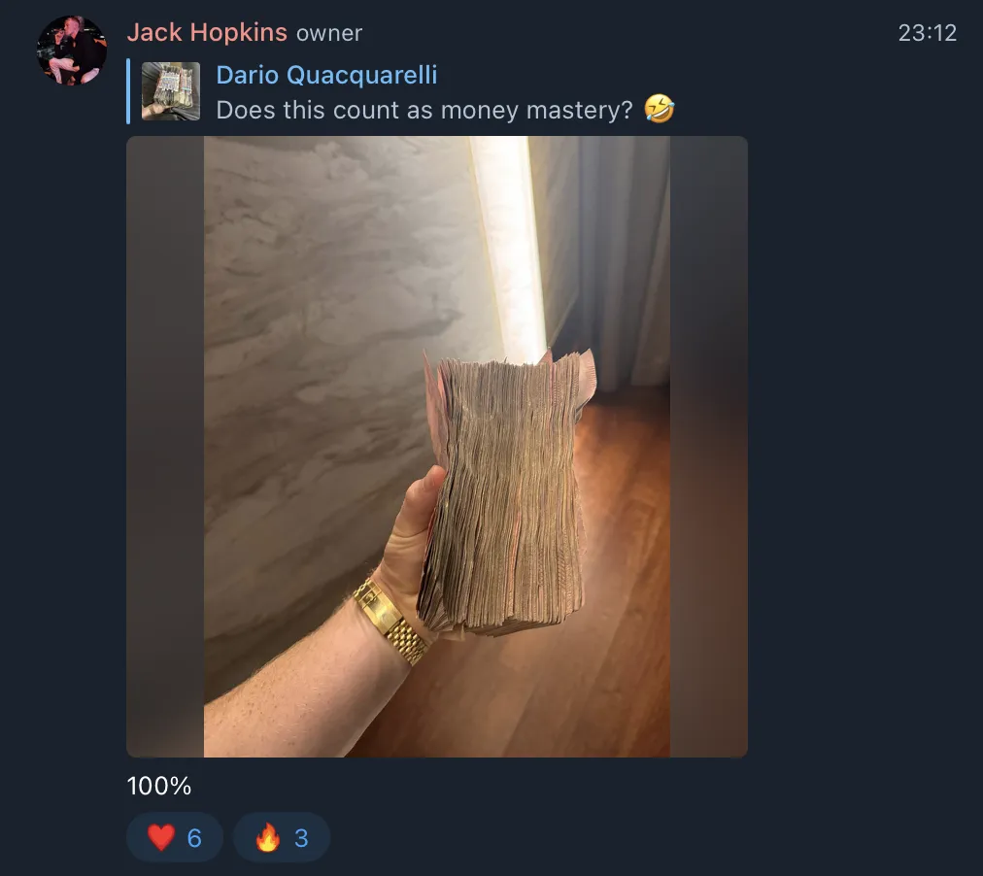Click the blurred left margin of the photo
This screenshot has width=983, height=876.
(x=165, y=447)
